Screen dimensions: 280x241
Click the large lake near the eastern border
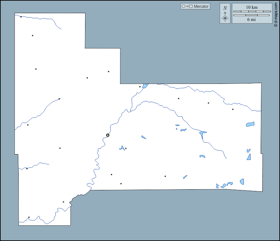250,124
